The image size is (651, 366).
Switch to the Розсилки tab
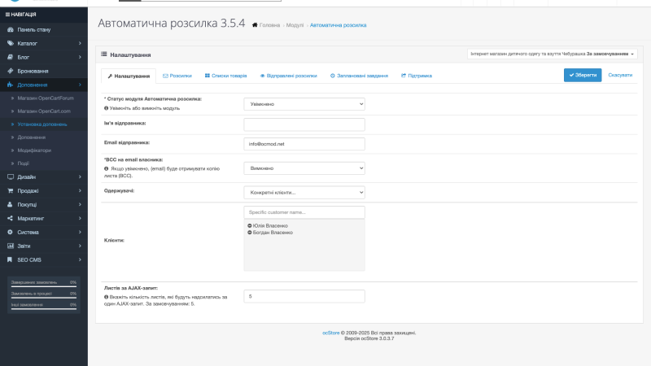click(177, 76)
